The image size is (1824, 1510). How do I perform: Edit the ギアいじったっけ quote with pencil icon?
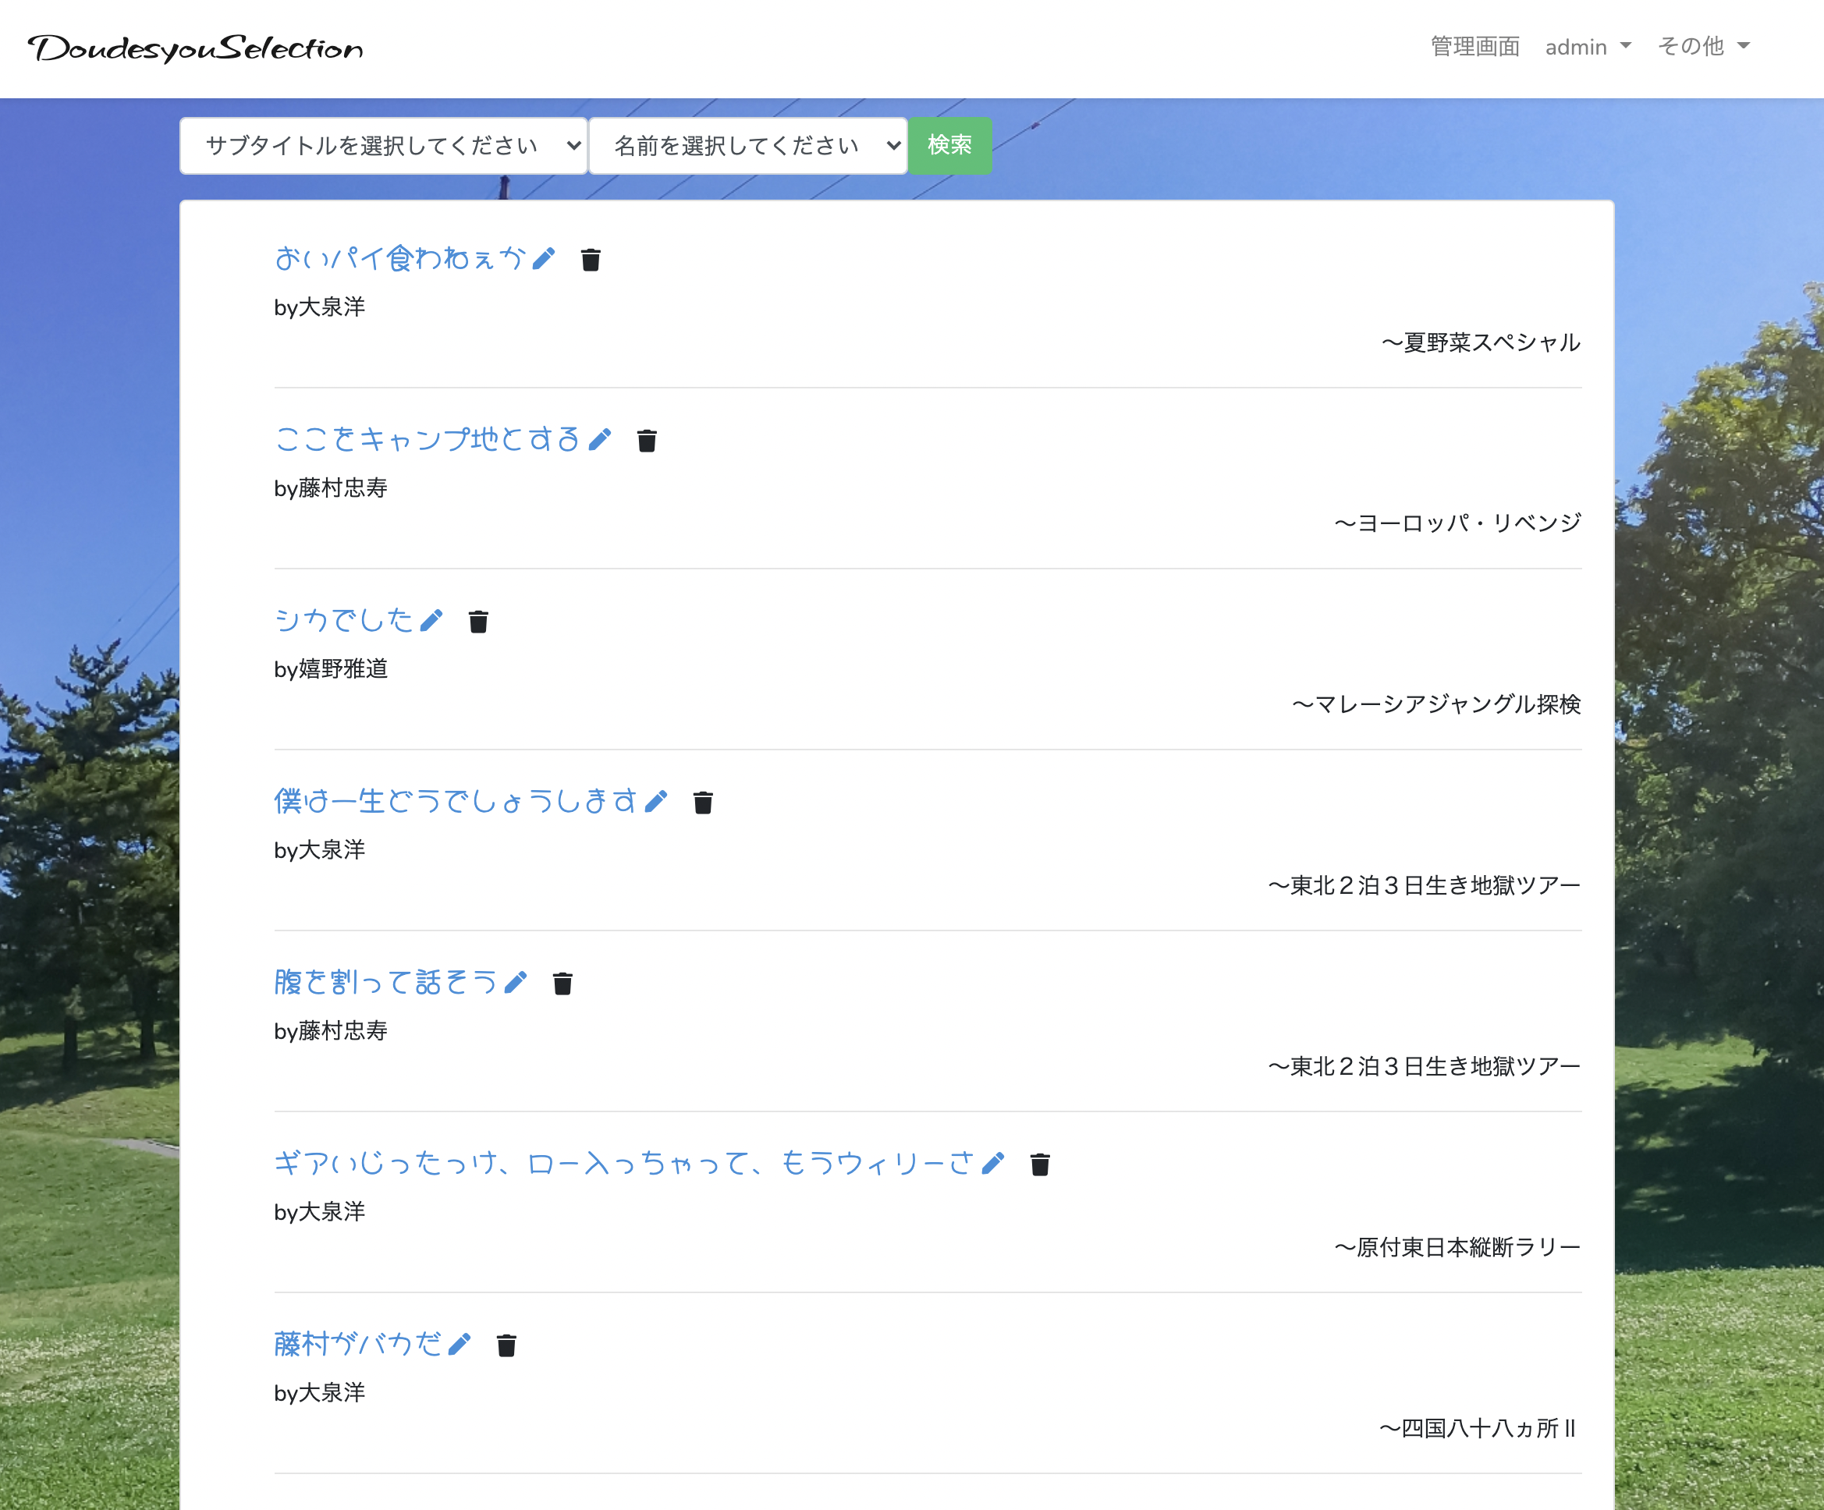pyautogui.click(x=993, y=1163)
